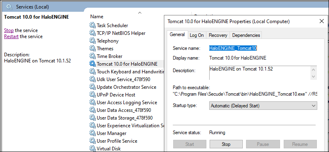The width and height of the screenshot is (329, 152).
Task: Click the Telephony service gear icon
Action: tap(92, 41)
